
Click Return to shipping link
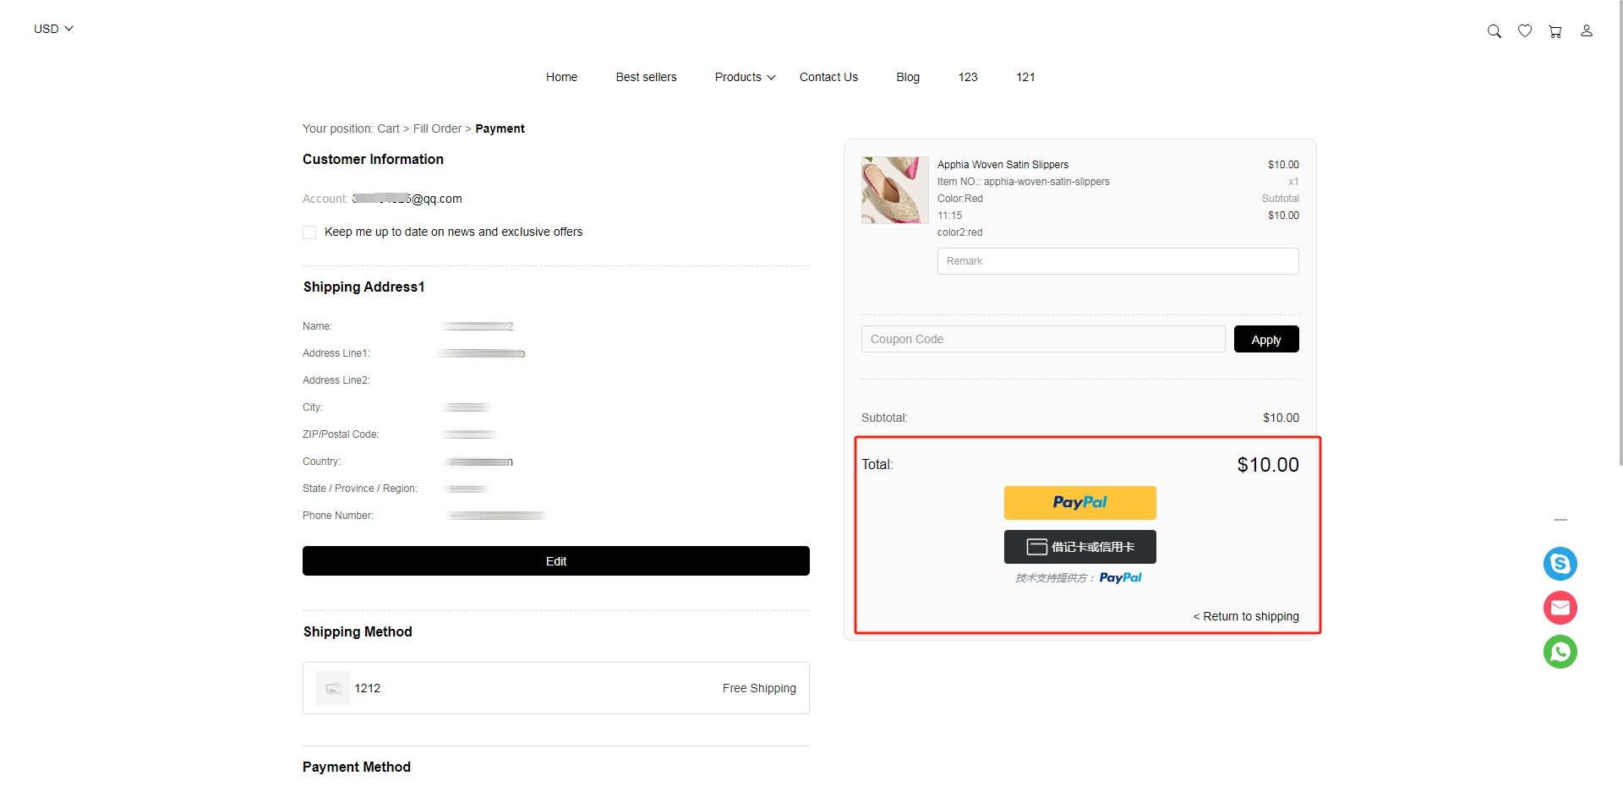click(x=1246, y=616)
